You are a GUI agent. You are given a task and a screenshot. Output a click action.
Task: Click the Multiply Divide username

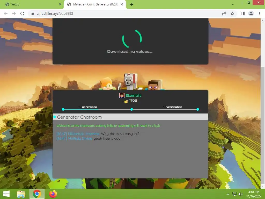(x=80, y=138)
